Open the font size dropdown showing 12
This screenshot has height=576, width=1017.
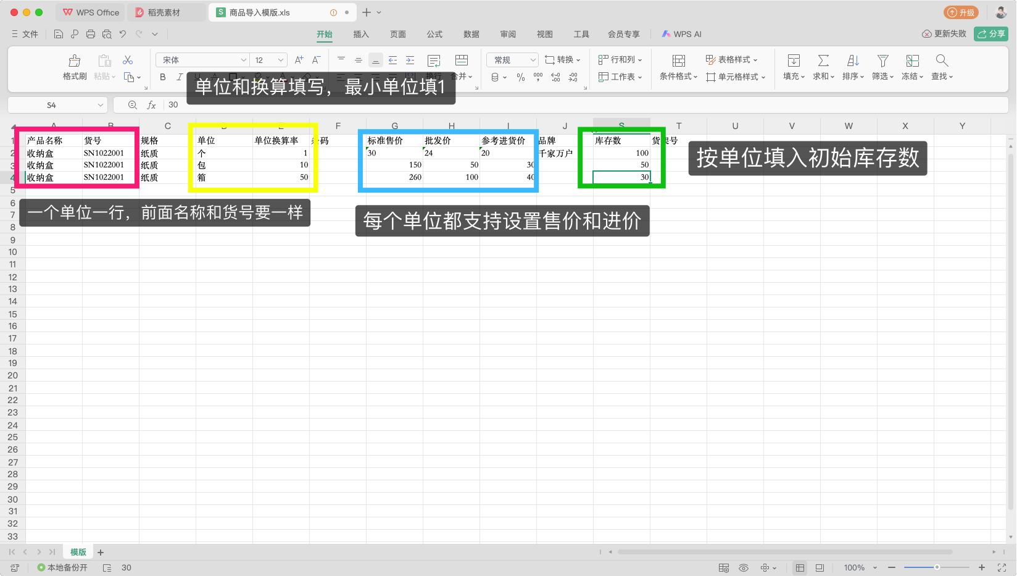[x=269, y=60]
